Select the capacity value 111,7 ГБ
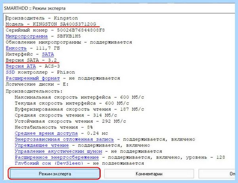Viewport: 238px width, 183px height. (x=48, y=48)
